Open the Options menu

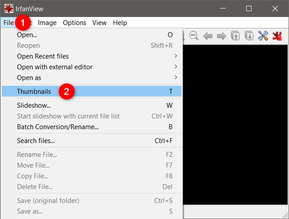(x=74, y=23)
